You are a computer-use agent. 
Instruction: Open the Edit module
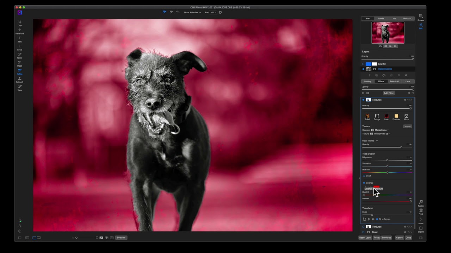(x=421, y=26)
